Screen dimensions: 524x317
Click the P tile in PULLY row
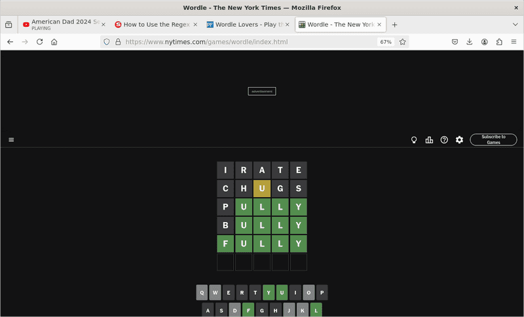225,207
